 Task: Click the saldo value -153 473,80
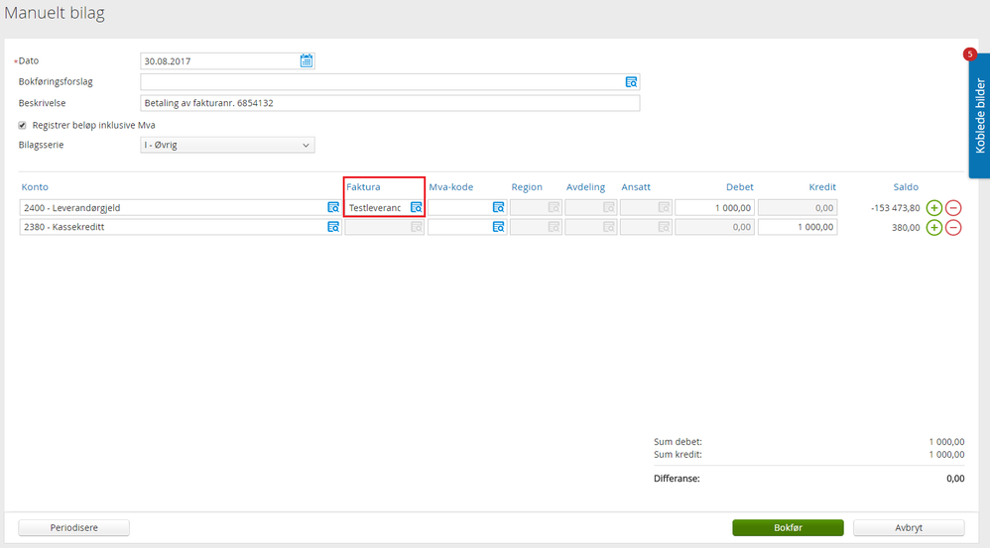click(896, 208)
